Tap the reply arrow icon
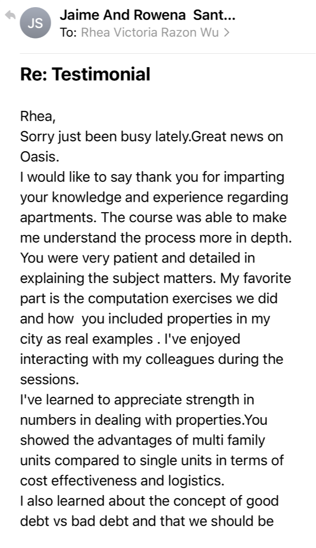 point(10,15)
